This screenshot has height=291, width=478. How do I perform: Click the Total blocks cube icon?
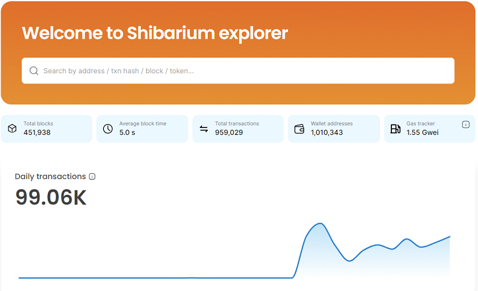12,129
